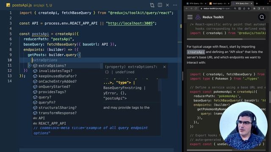This screenshot has height=152, width=271.
Task: Click the zoom magnifier in address bar
Action: point(235,8)
